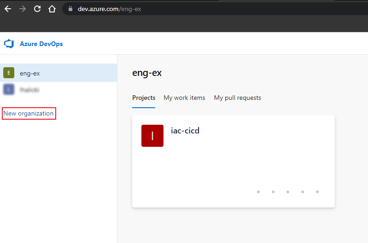Click the red iac-cicd project icon

[152, 136]
